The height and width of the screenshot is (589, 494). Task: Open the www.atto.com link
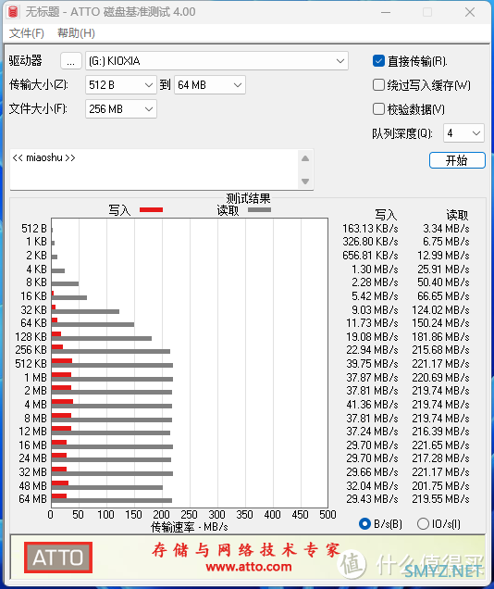[x=249, y=567]
